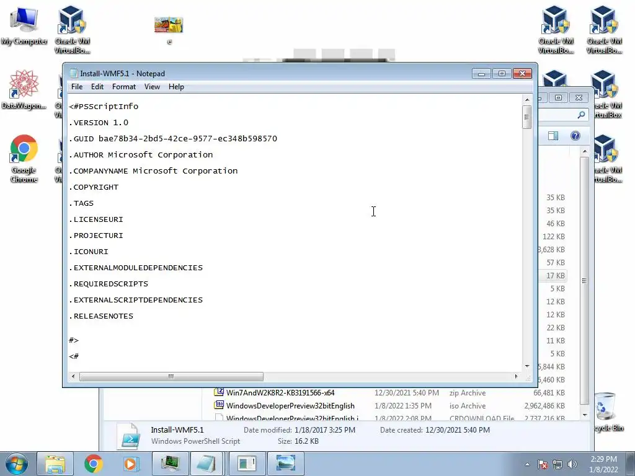Click the 46 KB size cell in Explorer

[555, 223]
